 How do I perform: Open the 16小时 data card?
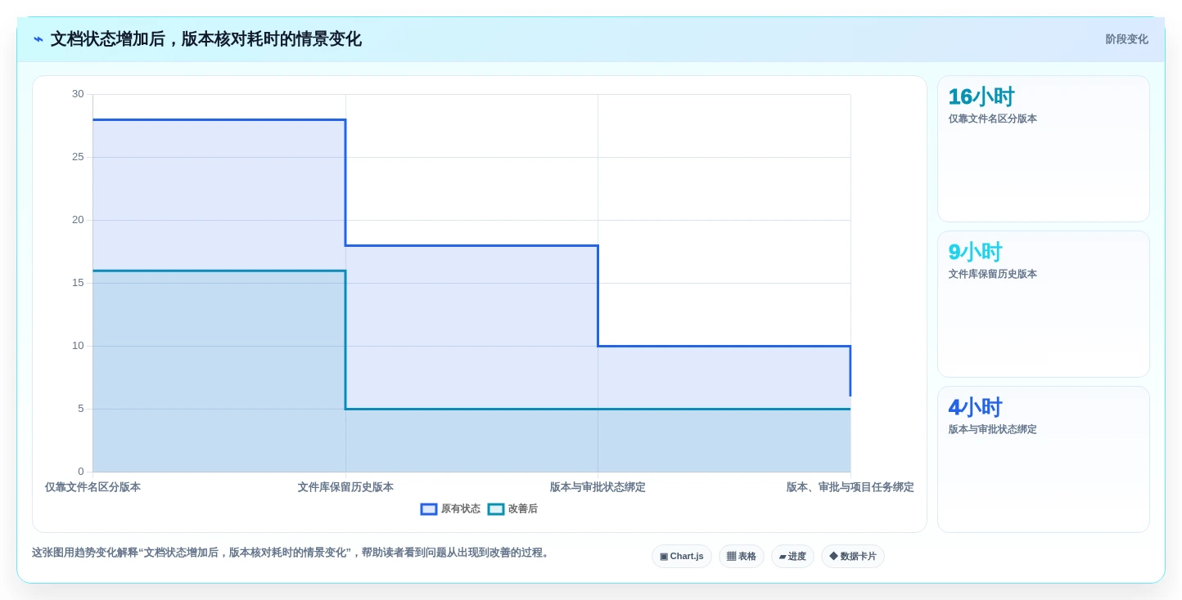tap(1044, 149)
